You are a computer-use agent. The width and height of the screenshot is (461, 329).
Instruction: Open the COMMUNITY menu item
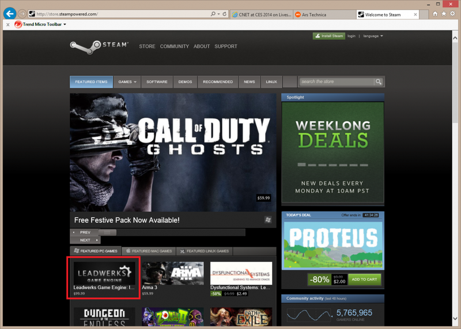[175, 47]
